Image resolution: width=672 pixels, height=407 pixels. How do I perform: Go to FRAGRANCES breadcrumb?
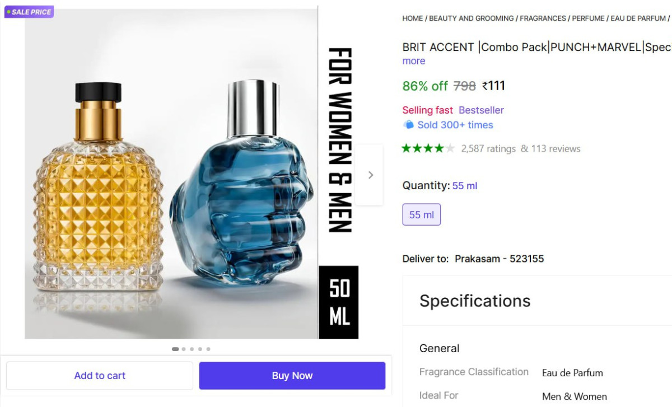(x=543, y=18)
